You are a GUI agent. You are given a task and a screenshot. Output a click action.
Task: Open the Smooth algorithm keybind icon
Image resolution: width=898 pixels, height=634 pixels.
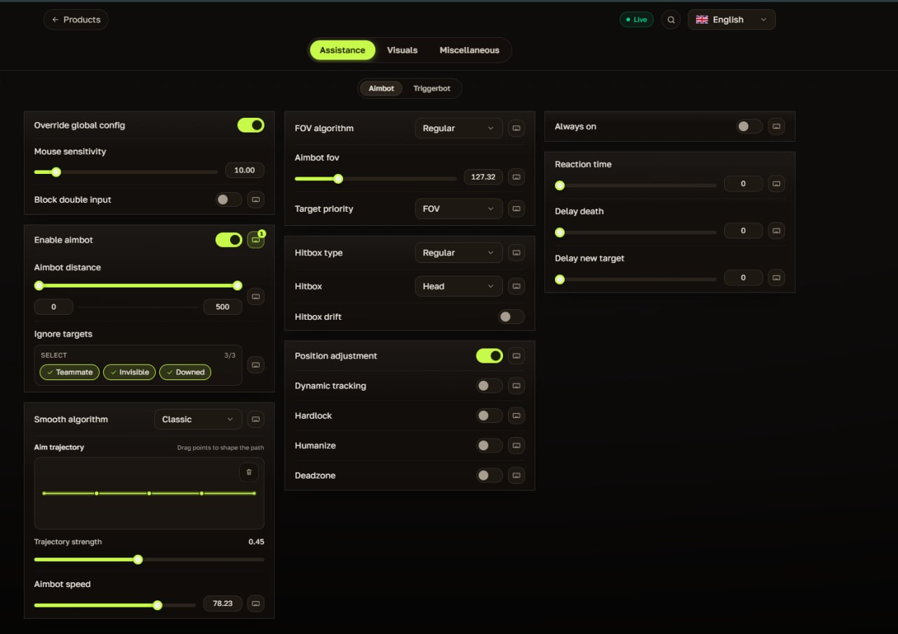click(x=256, y=419)
